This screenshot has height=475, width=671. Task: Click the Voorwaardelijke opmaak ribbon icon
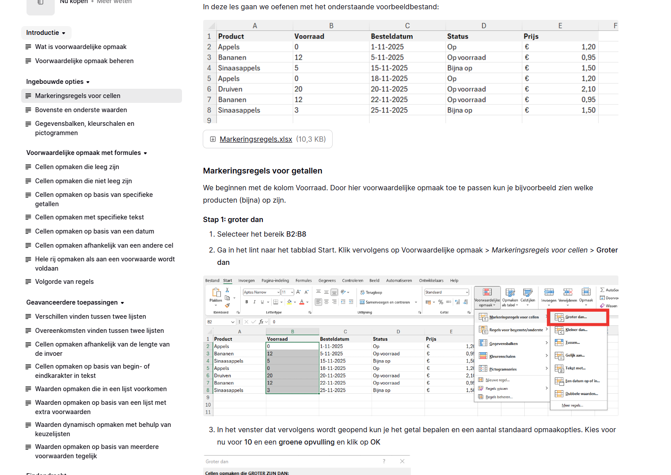click(x=487, y=293)
